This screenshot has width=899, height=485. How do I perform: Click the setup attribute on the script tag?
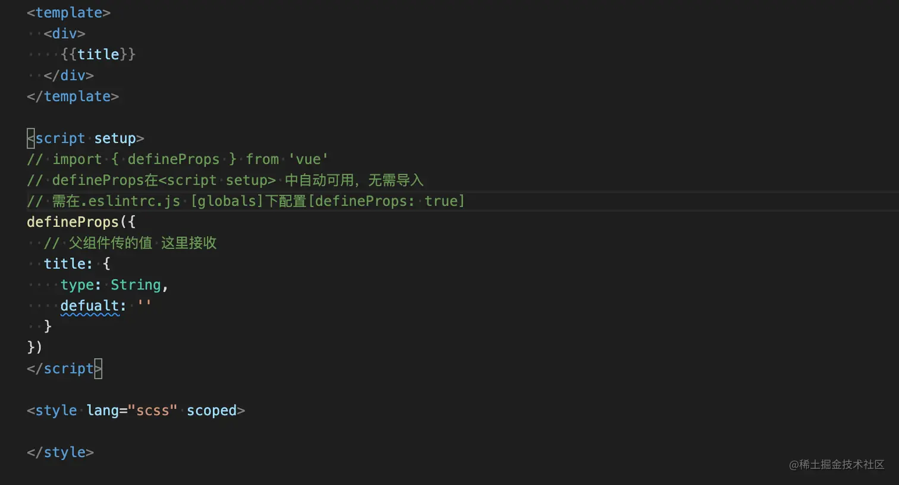pos(115,138)
